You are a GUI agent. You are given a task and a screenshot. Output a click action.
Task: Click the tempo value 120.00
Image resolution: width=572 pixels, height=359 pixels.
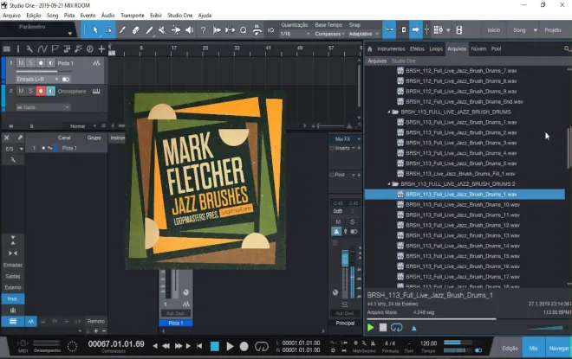pyautogui.click(x=429, y=343)
